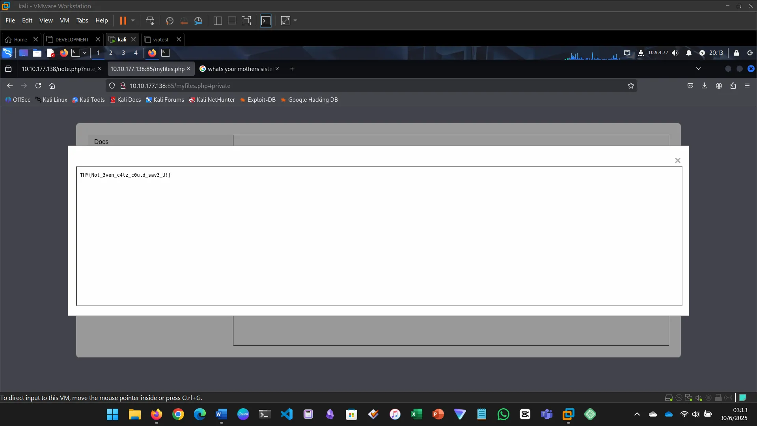Switch to the DEVELOPMENT VM tab
The image size is (757, 426).
coord(72,39)
